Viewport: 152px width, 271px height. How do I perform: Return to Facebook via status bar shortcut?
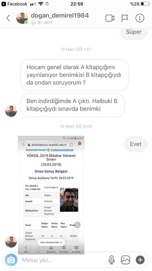15,4
